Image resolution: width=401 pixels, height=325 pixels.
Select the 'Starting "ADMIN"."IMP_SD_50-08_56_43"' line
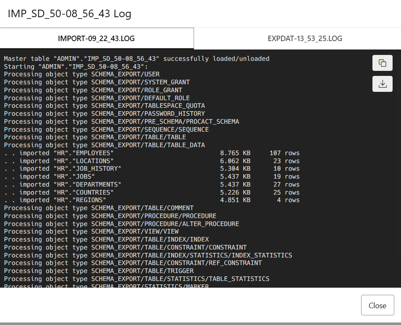[76, 67]
